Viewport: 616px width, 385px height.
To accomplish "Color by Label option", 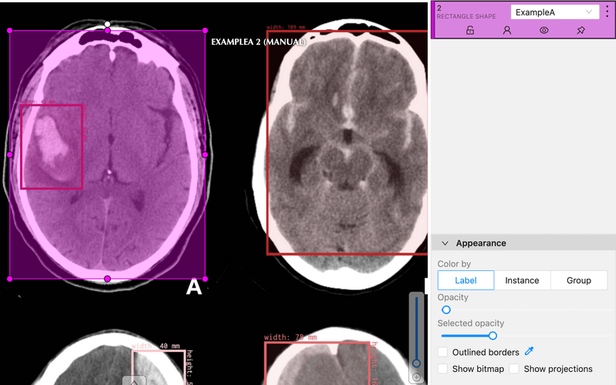I will tap(465, 280).
